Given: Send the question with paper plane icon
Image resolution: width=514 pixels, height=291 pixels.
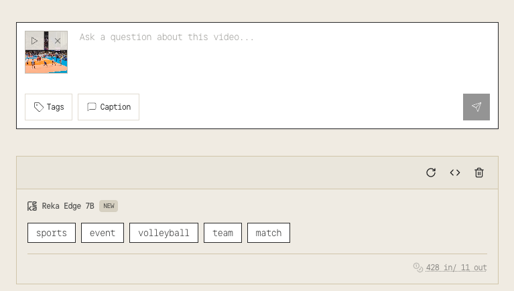Looking at the screenshot, I should pyautogui.click(x=476, y=107).
